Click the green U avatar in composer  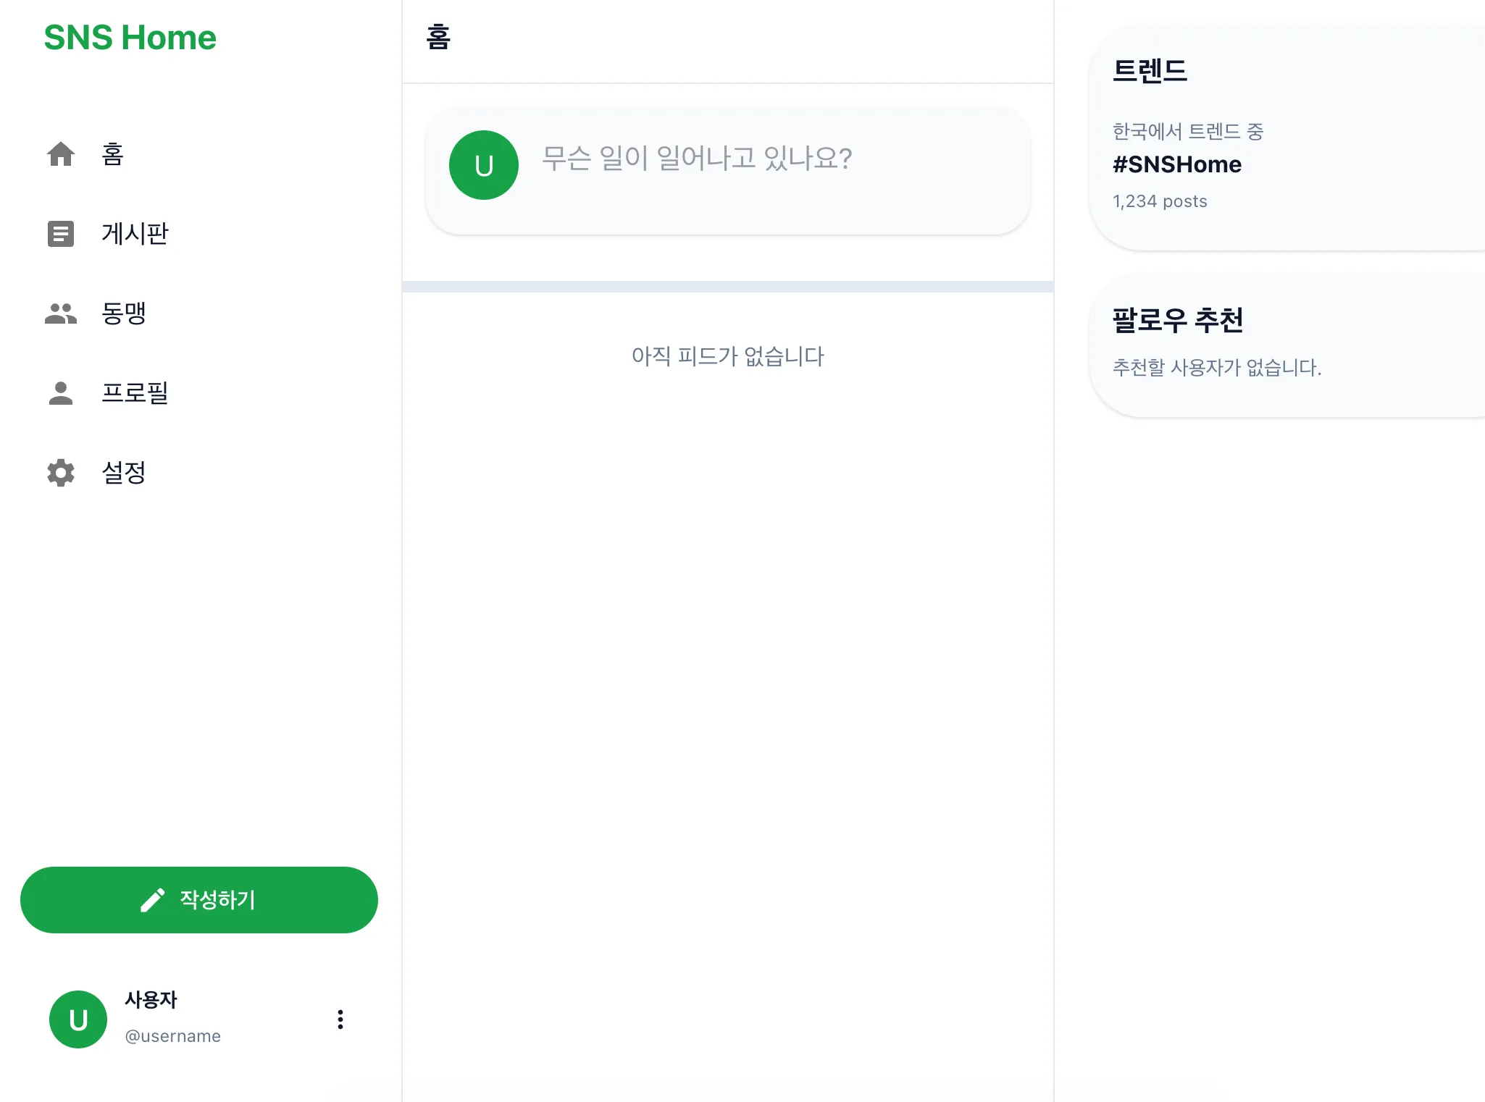tap(484, 165)
